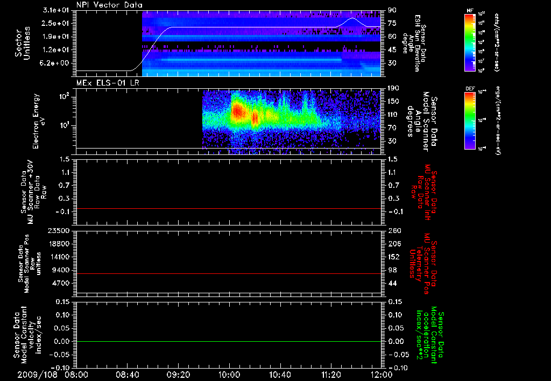
Task: Click the 'Model Scanner Pos Raw' axis label
Action: tap(30, 264)
